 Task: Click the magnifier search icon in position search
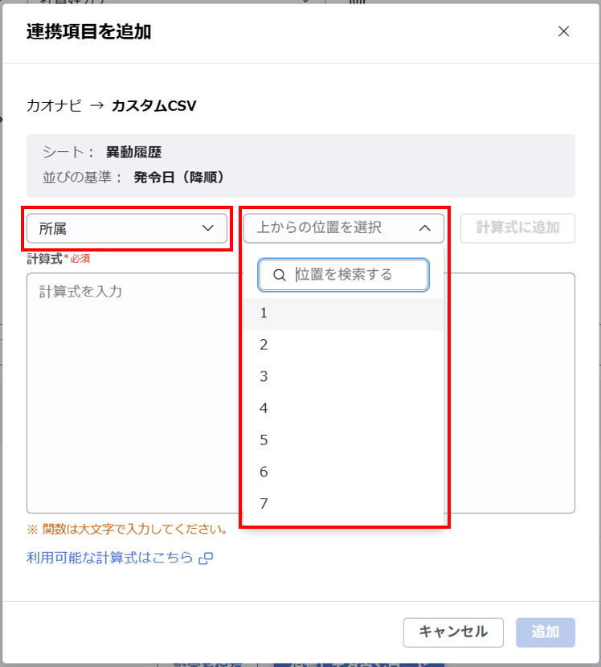click(x=280, y=275)
